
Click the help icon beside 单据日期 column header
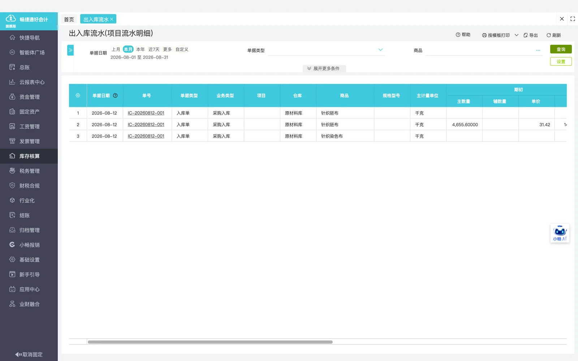pyautogui.click(x=115, y=96)
